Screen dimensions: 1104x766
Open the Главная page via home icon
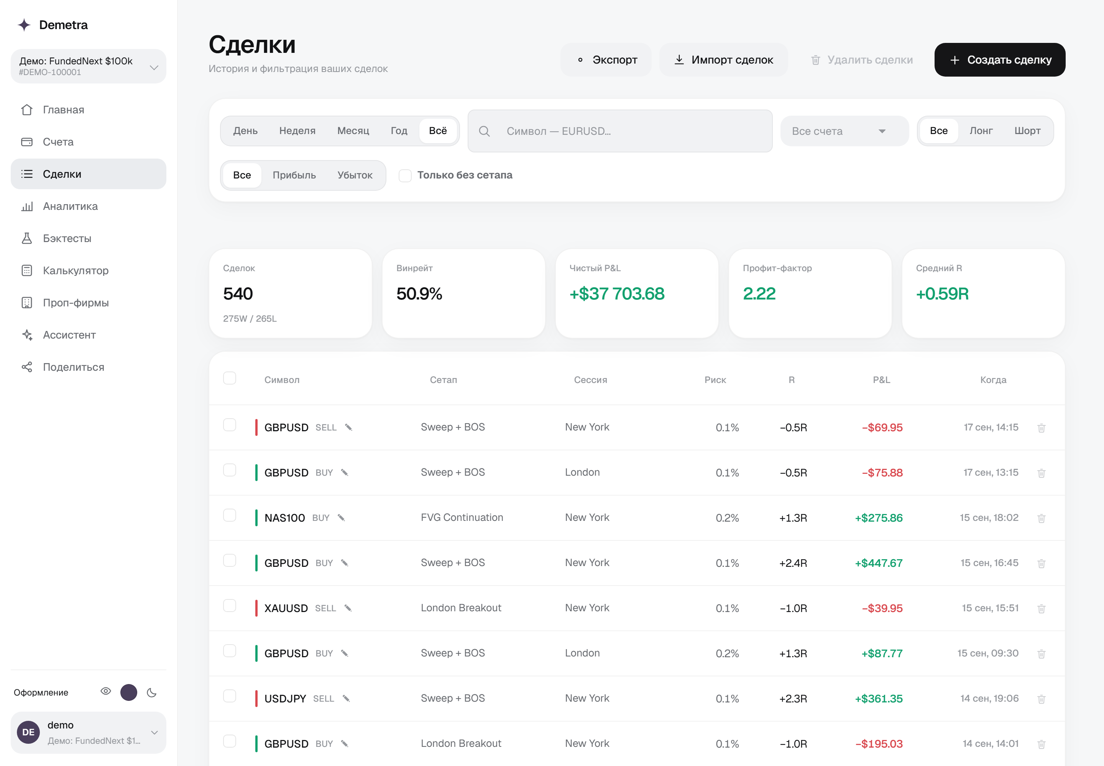tap(27, 110)
